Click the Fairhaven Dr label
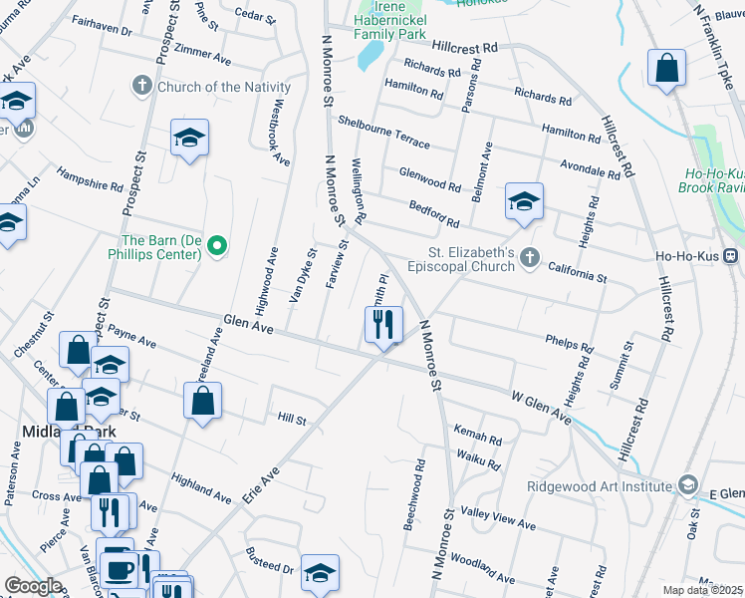745x598 pixels. click(x=102, y=25)
